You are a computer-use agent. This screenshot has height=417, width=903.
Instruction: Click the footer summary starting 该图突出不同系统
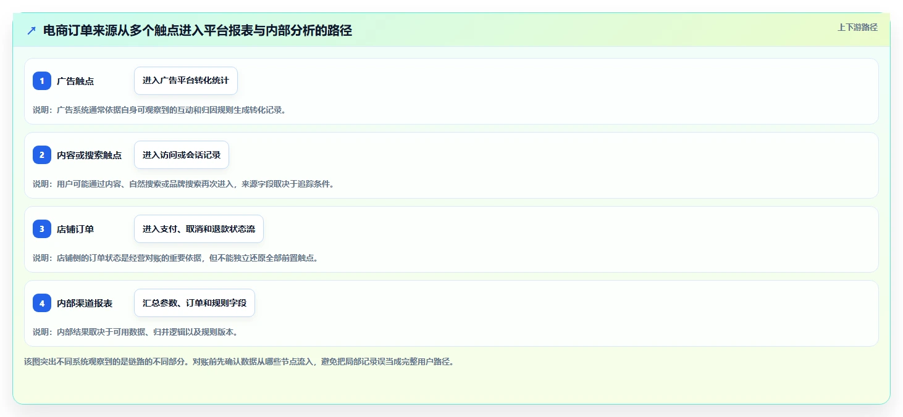[240, 361]
